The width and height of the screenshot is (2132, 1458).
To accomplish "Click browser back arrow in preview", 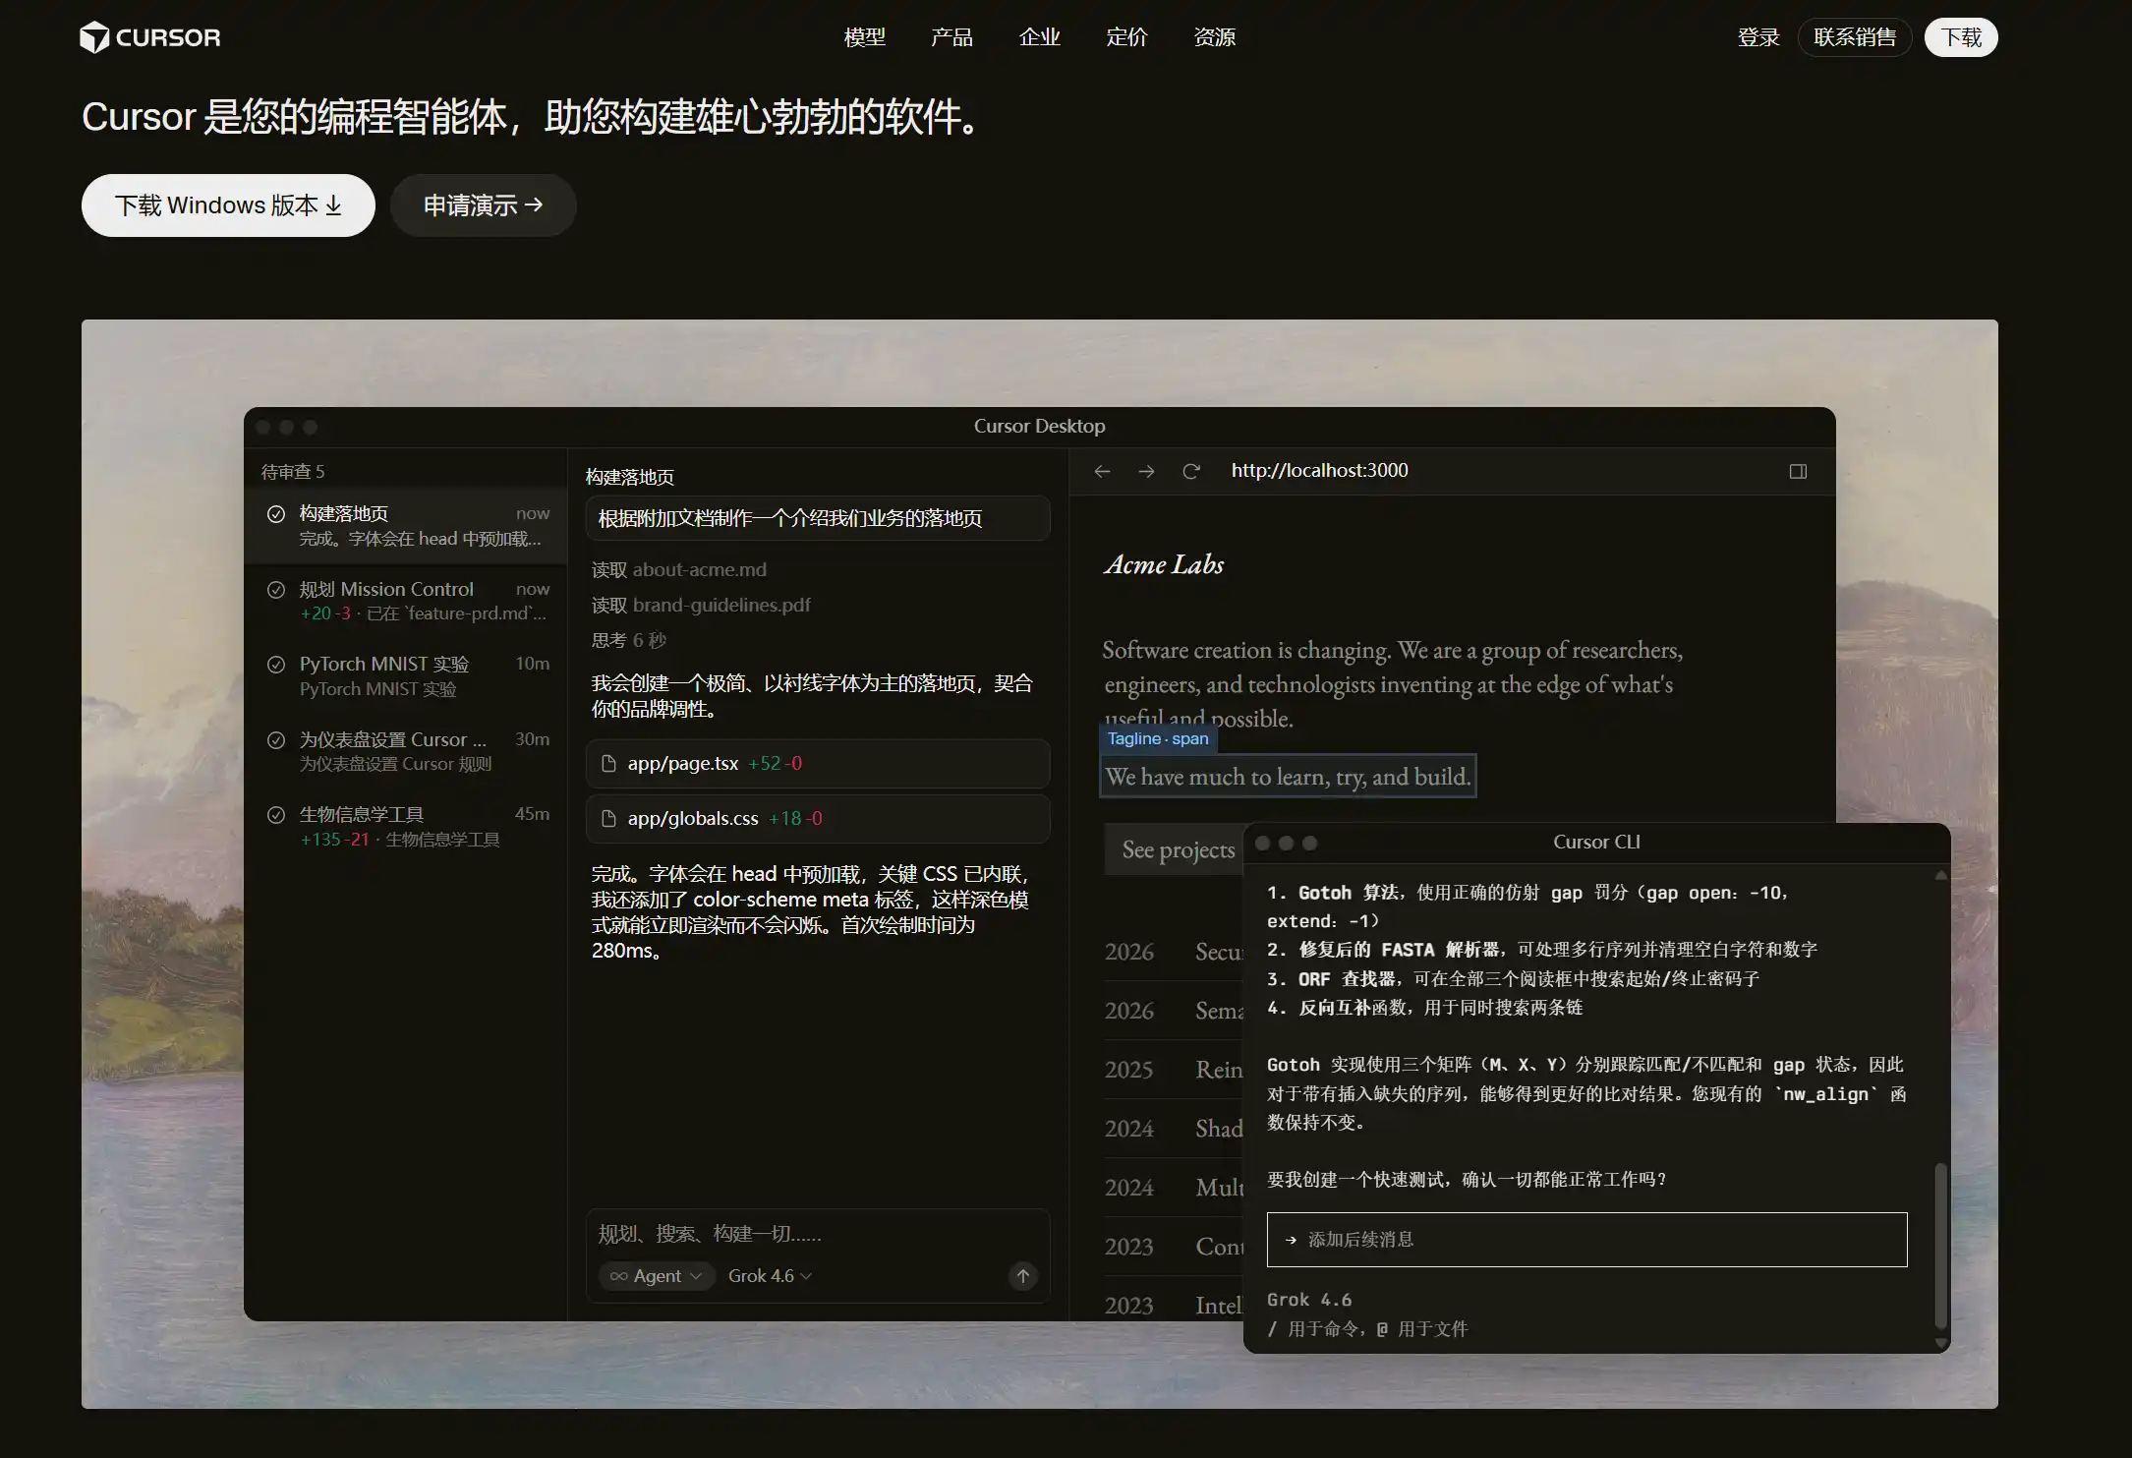I will [1102, 471].
